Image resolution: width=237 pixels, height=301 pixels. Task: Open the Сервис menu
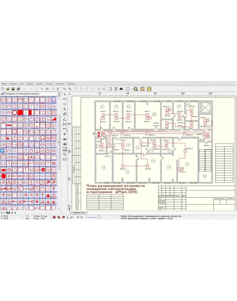click(39, 84)
